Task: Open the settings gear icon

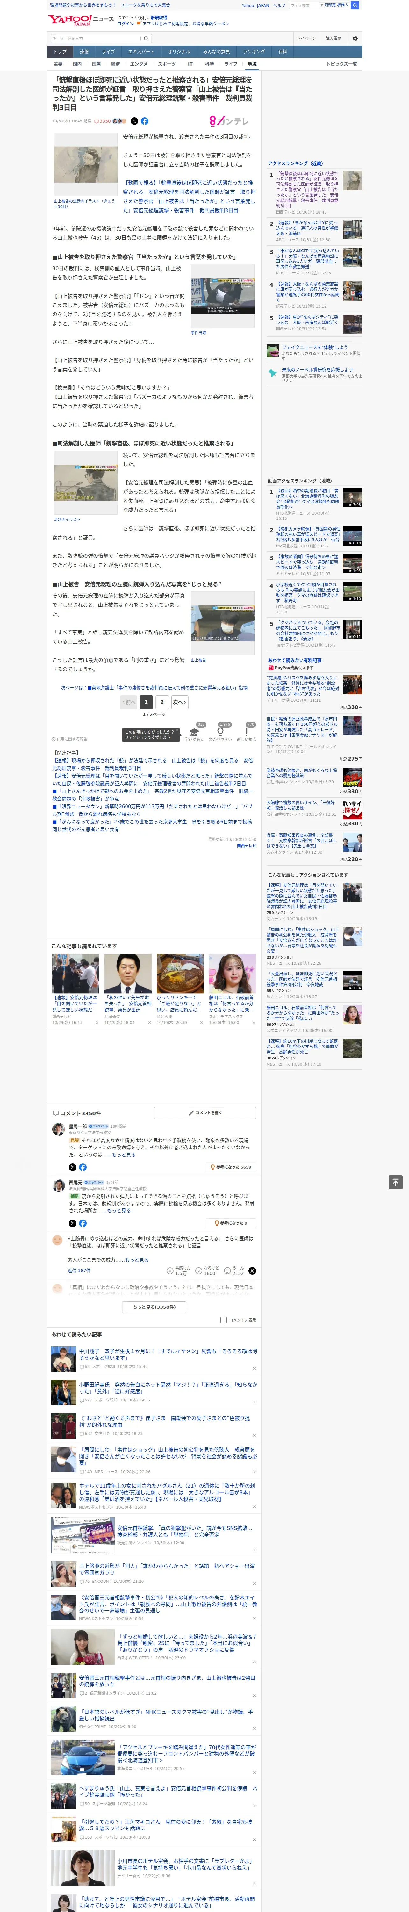Action: click(355, 39)
